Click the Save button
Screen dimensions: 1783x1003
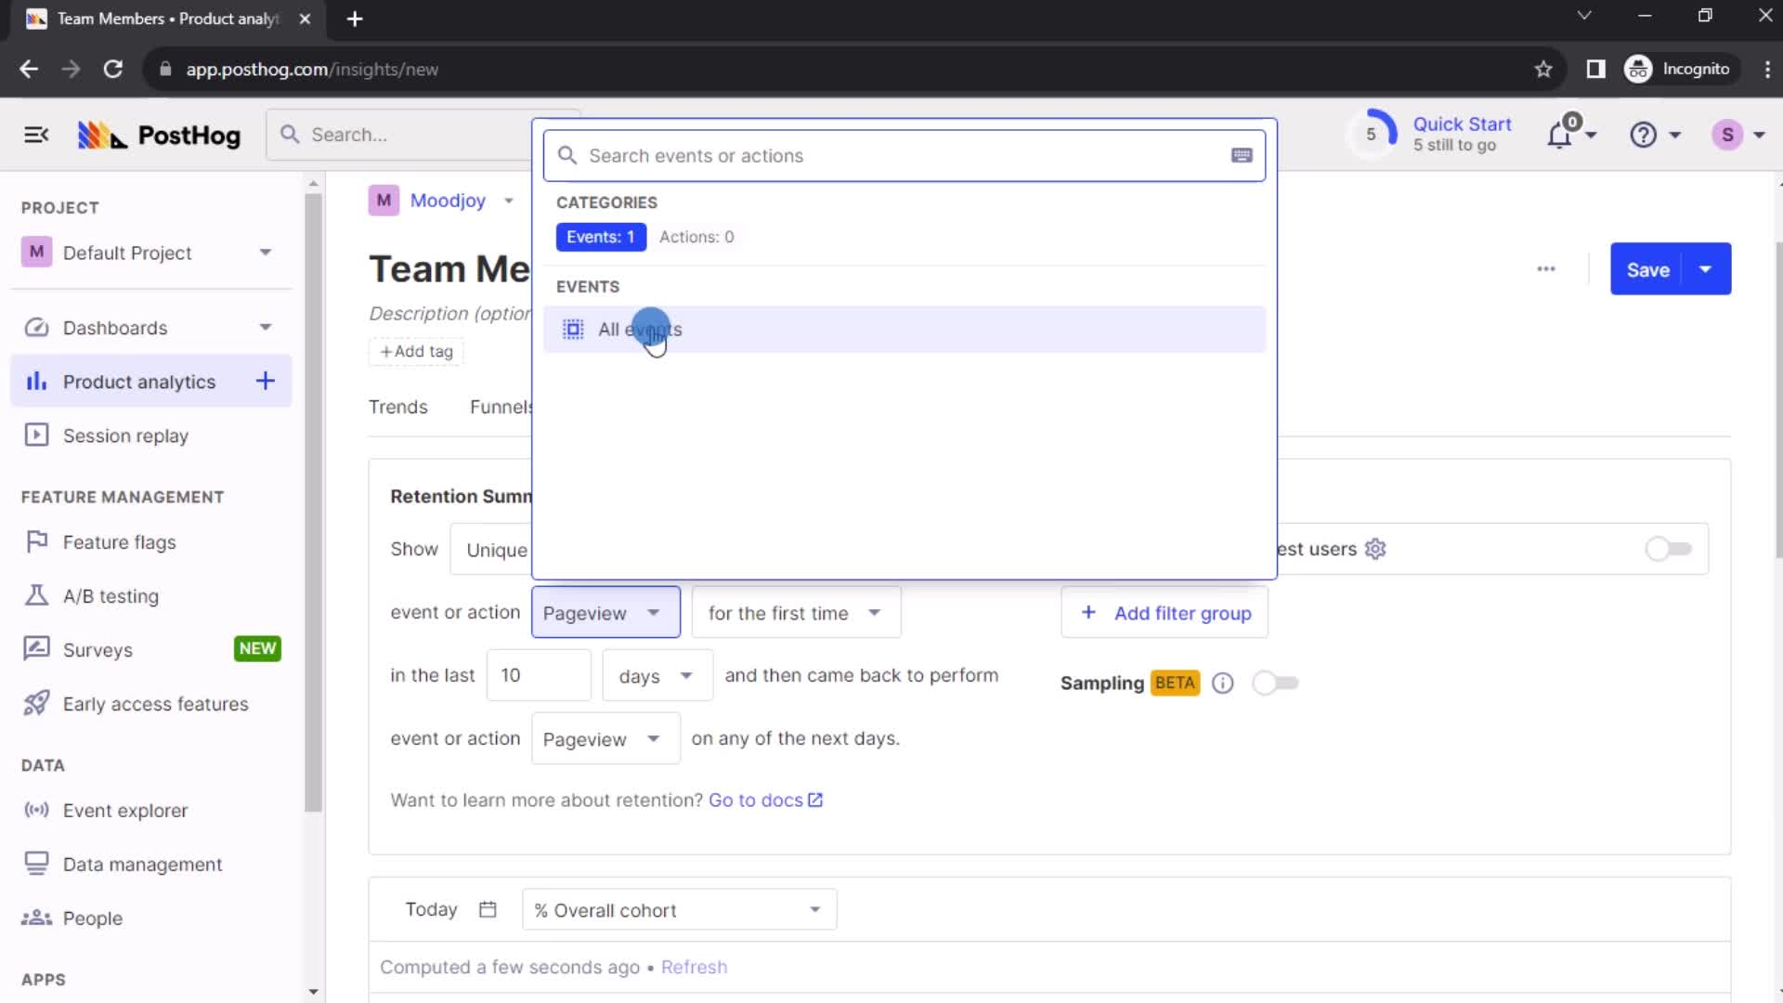pos(1651,268)
